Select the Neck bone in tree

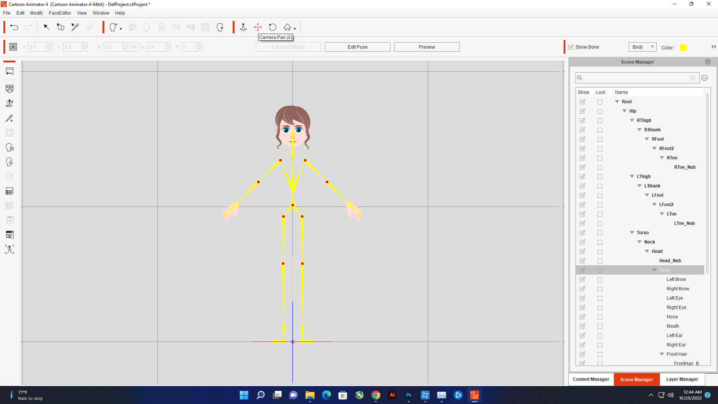click(x=650, y=242)
